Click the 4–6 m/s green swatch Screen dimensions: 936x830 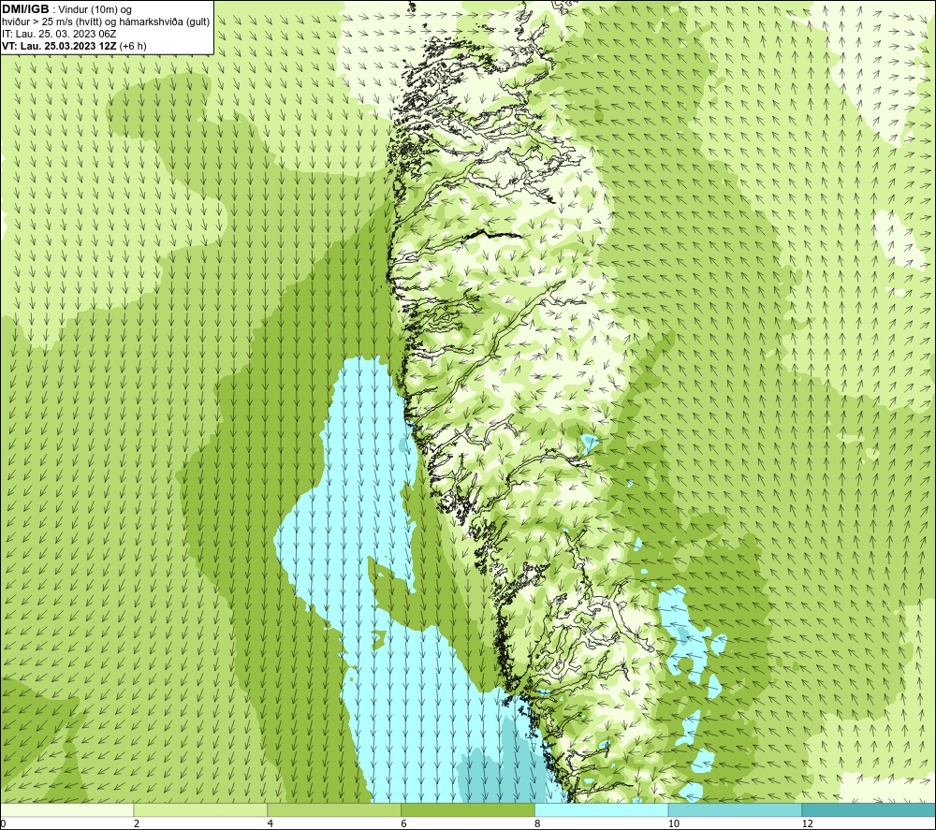(x=334, y=809)
